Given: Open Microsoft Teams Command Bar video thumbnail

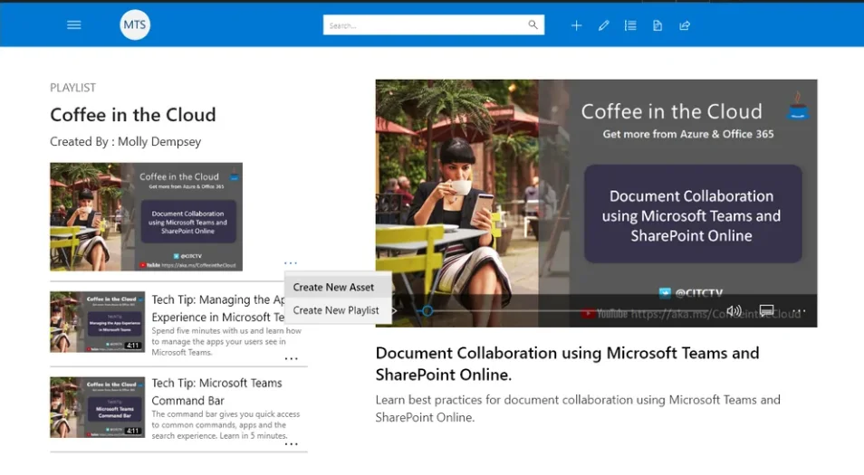Looking at the screenshot, I should click(98, 407).
